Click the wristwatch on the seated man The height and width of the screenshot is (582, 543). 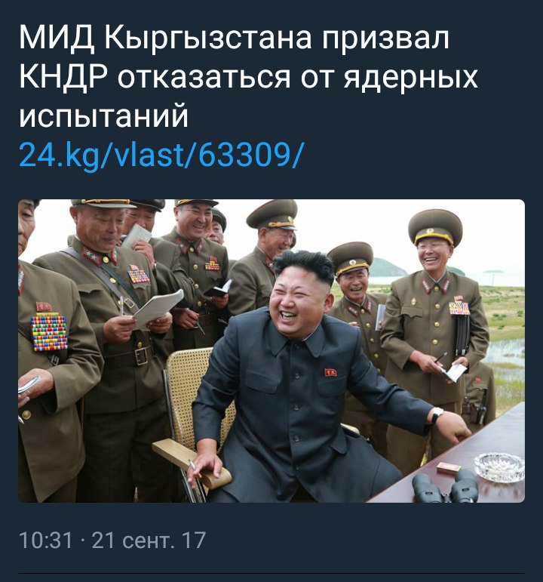(x=437, y=415)
